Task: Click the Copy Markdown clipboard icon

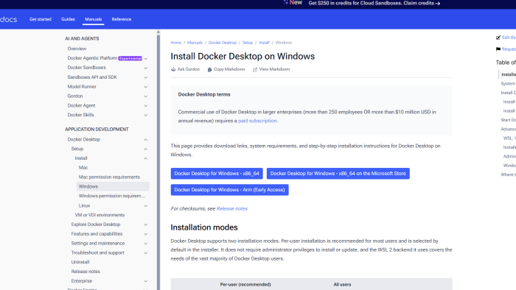Action: tap(209, 70)
